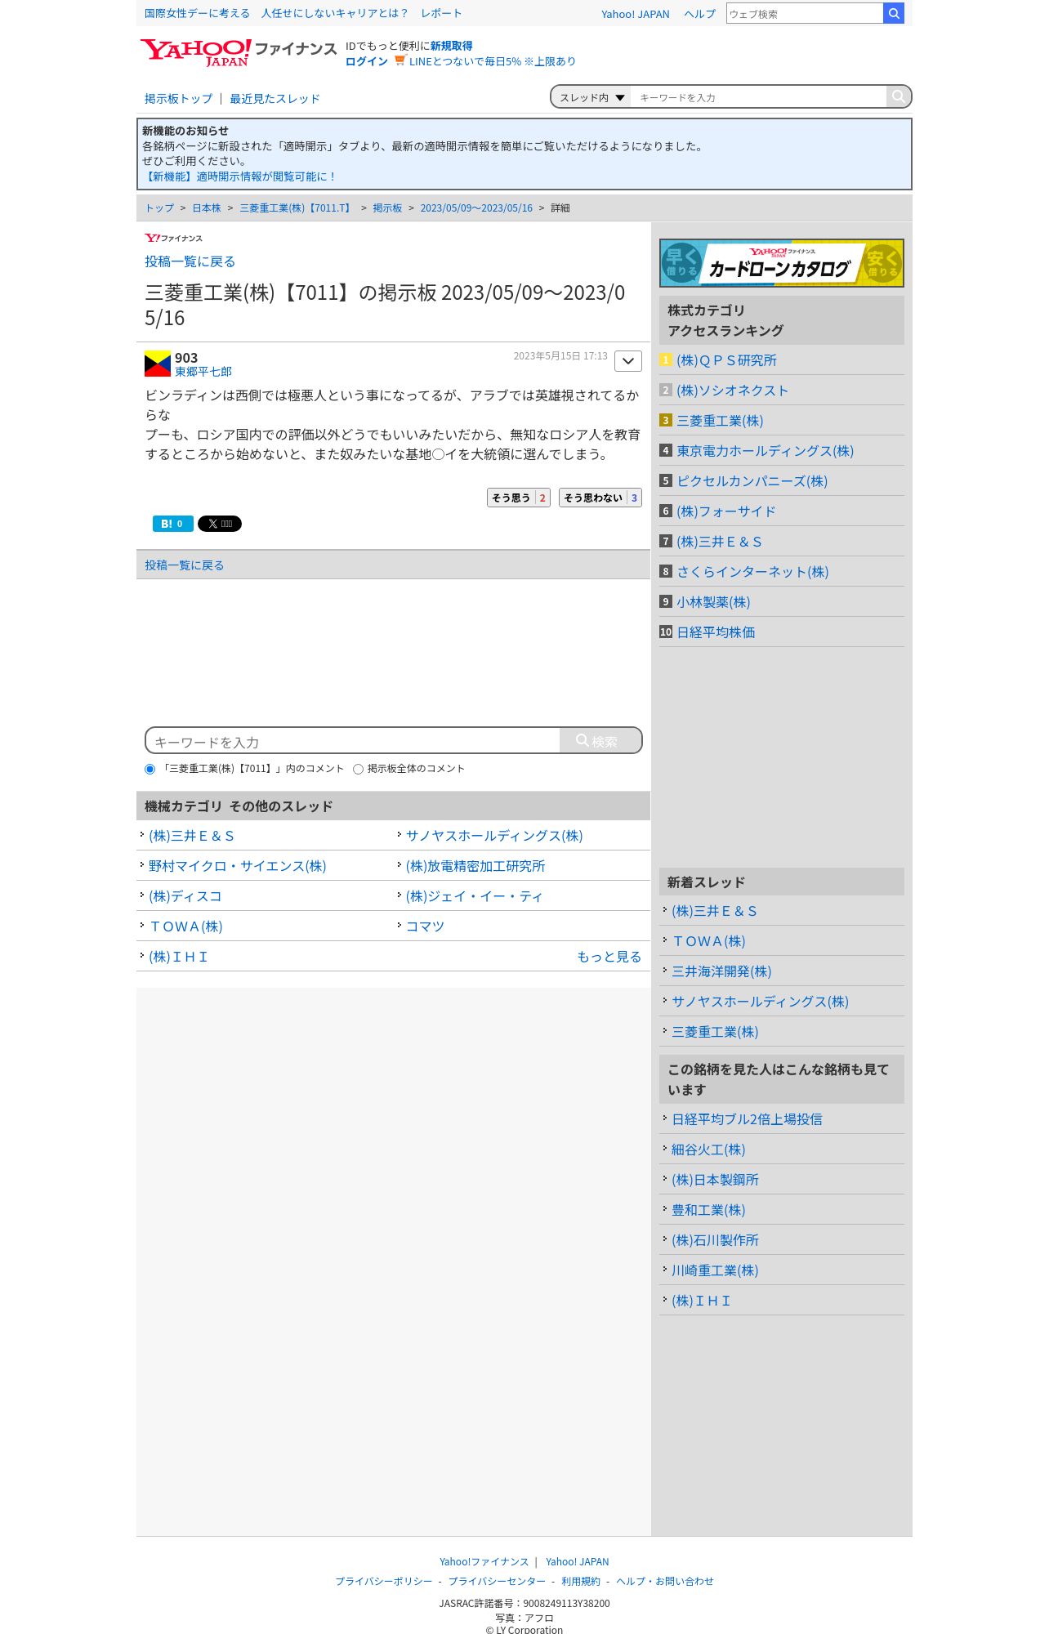Open ranking #9 小林製薬(株)

click(x=713, y=602)
